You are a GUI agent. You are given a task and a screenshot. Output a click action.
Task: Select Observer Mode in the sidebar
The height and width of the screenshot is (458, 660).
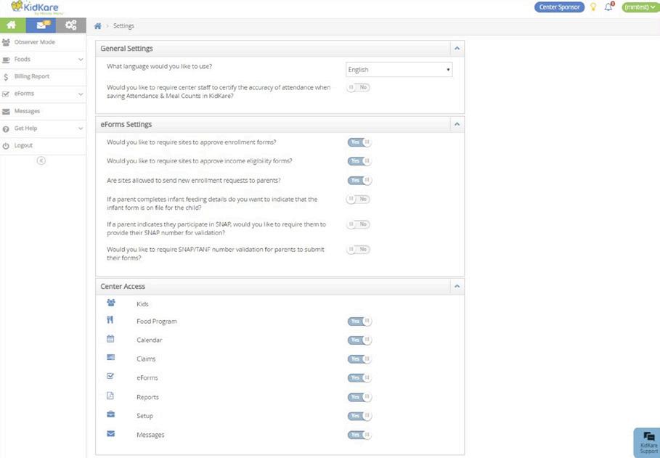pyautogui.click(x=34, y=42)
